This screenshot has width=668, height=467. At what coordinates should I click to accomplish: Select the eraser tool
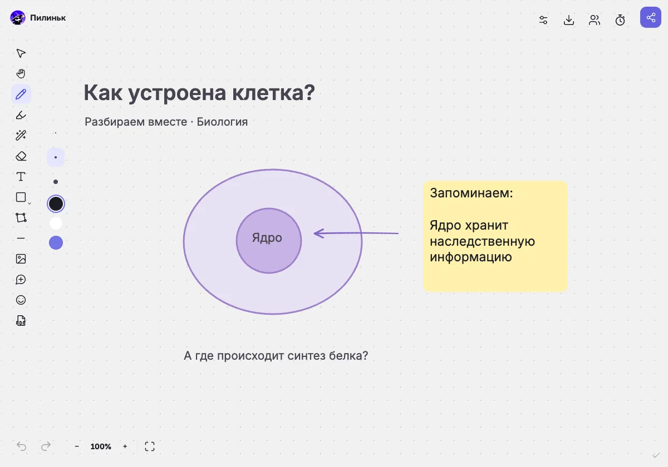[21, 156]
